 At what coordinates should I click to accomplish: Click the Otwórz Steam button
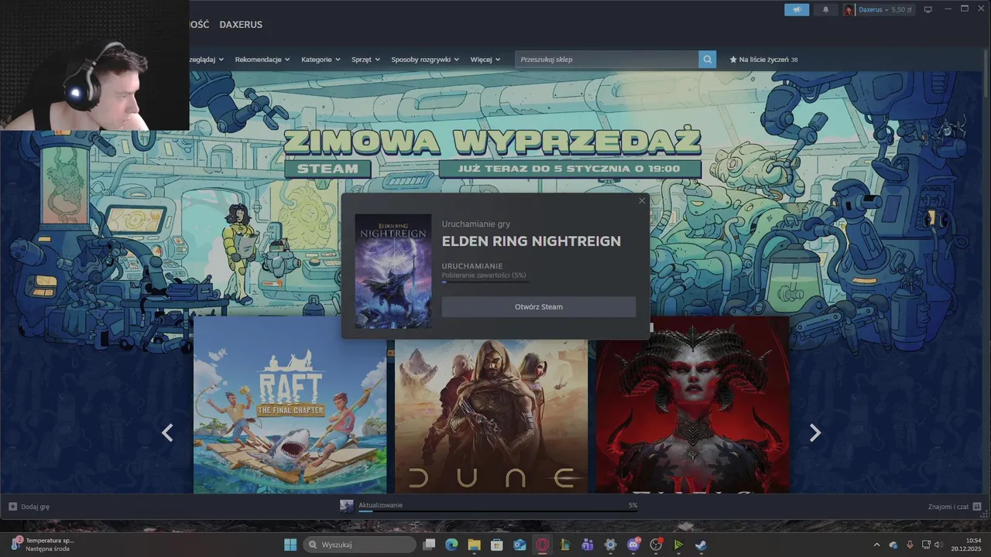pos(539,307)
